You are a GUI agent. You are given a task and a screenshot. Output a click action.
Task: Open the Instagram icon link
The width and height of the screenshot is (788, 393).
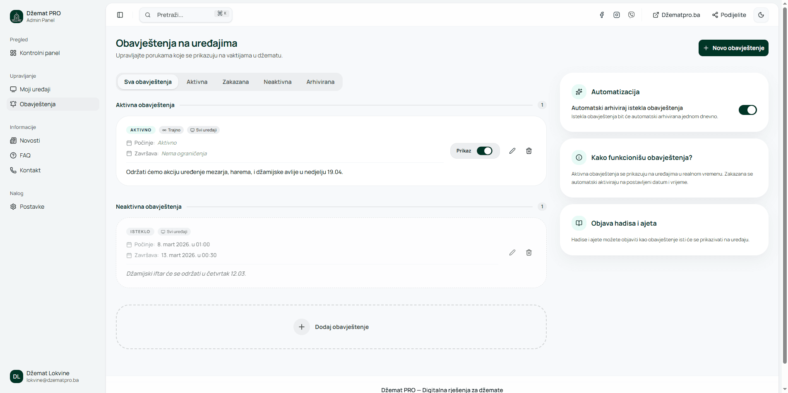click(x=617, y=15)
